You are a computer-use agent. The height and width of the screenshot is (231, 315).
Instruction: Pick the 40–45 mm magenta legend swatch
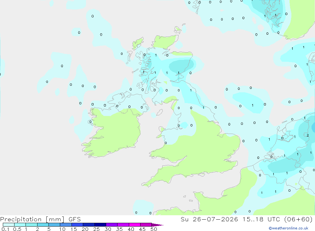point(135,225)
